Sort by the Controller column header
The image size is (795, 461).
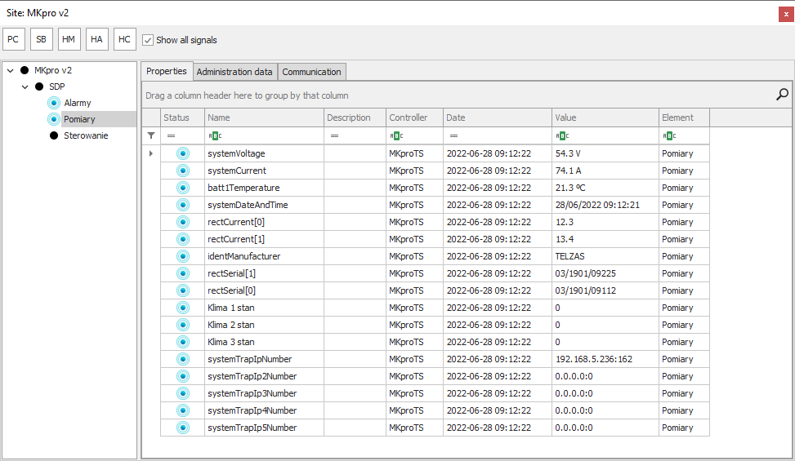415,117
